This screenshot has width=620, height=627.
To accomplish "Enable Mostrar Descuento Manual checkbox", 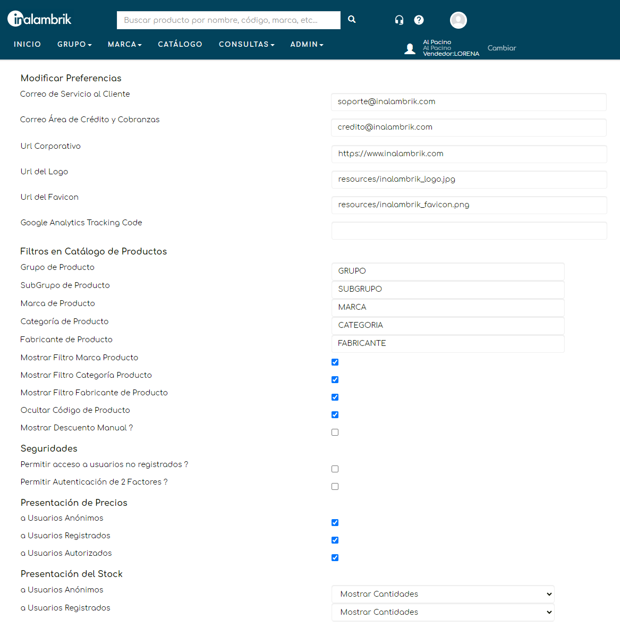I will 335,433.
